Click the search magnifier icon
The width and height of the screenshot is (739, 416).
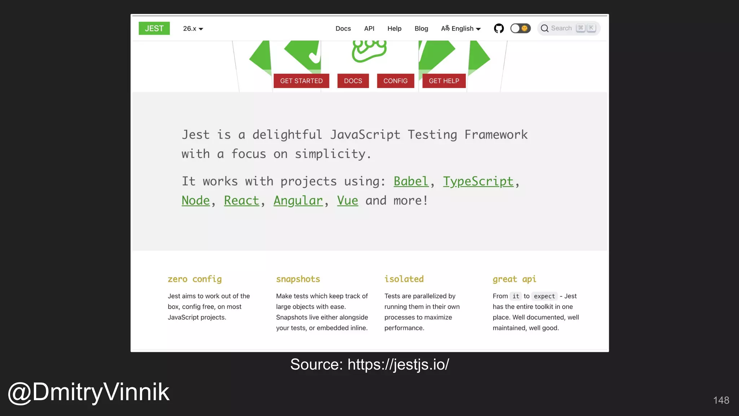545,29
